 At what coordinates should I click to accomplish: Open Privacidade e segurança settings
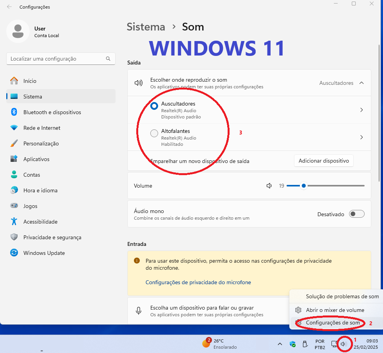[61, 237]
